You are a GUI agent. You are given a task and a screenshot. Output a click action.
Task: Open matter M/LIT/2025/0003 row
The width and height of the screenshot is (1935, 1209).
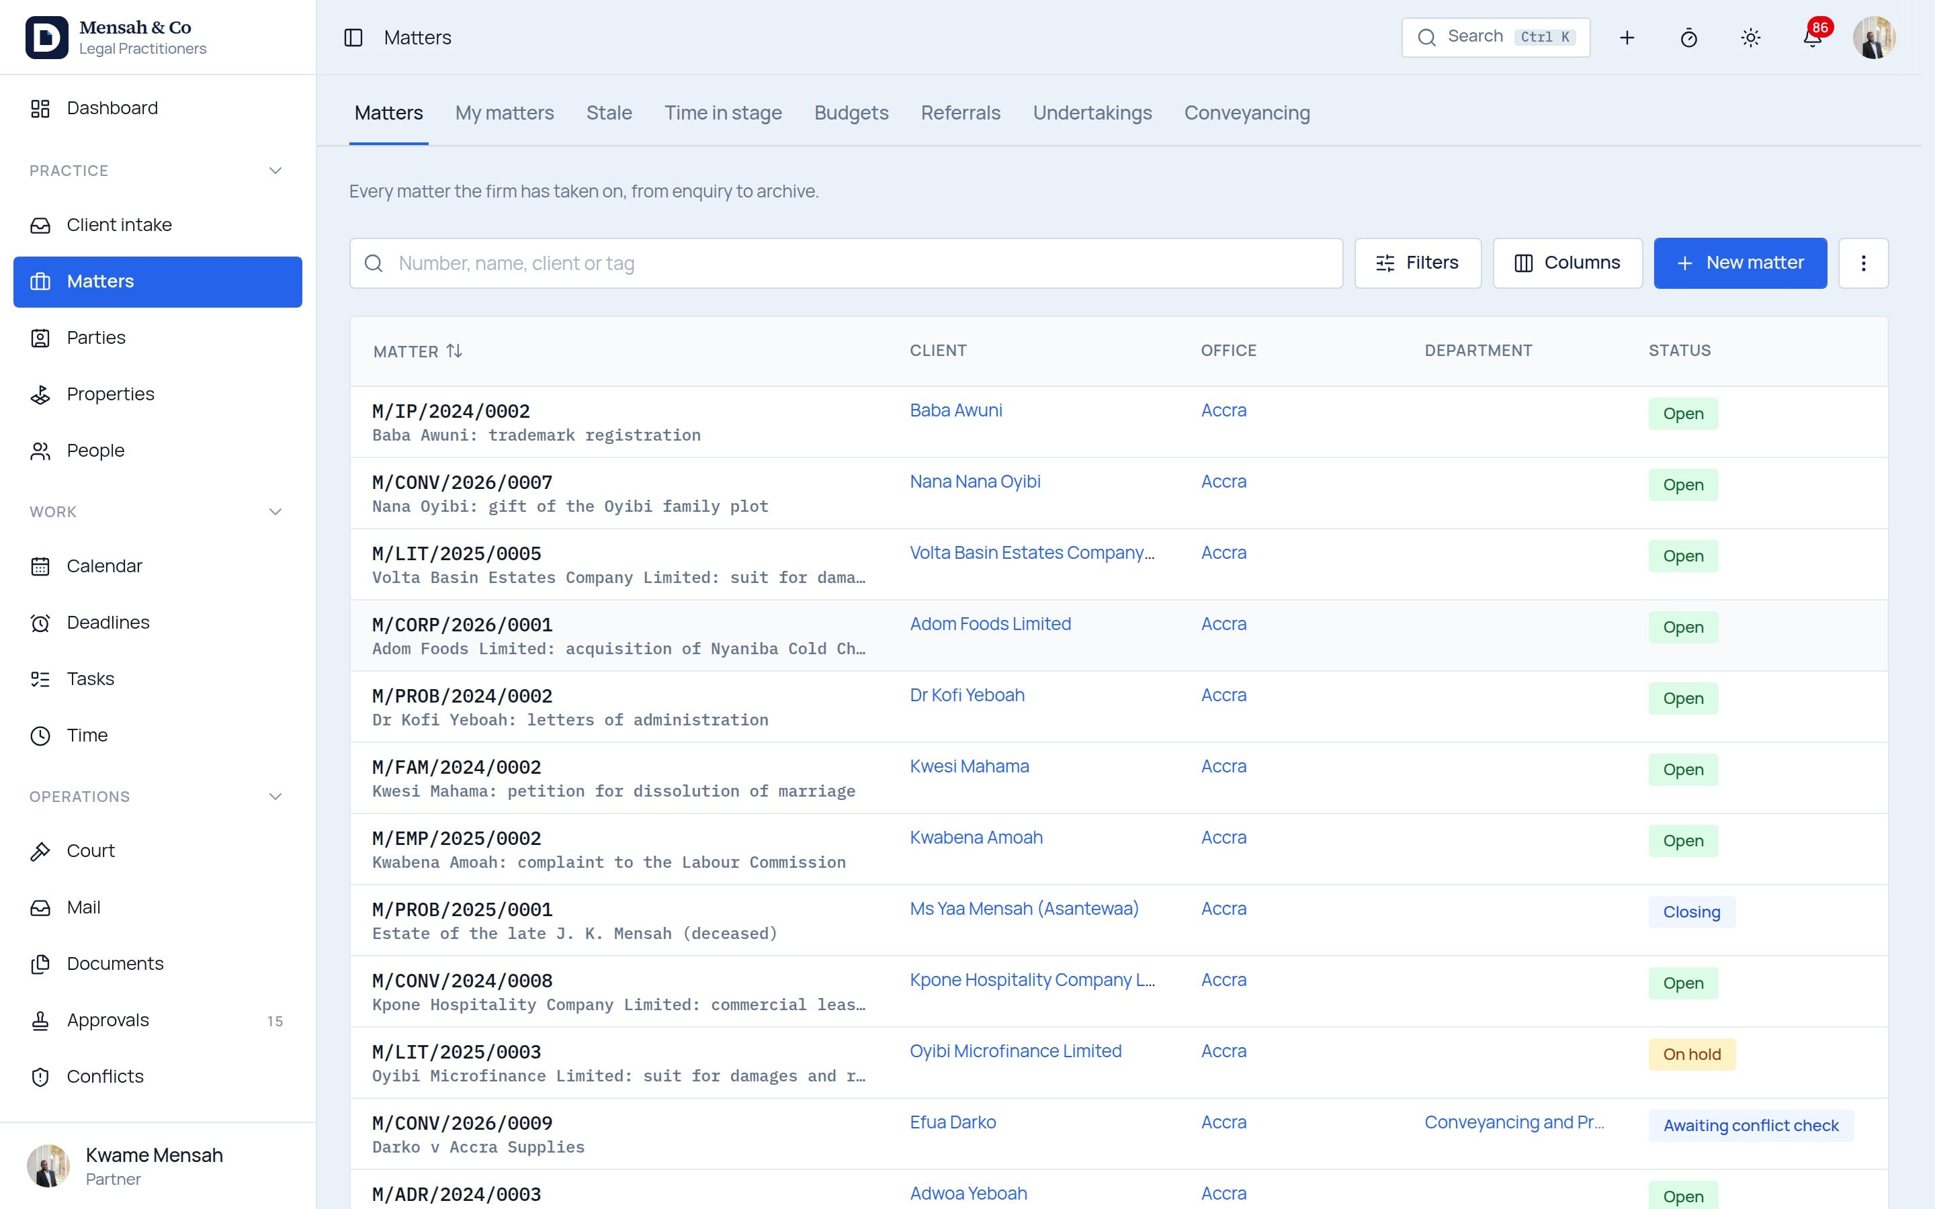pyautogui.click(x=1119, y=1063)
